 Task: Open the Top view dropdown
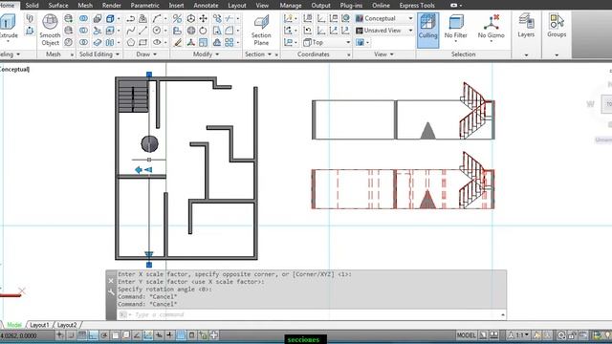pos(326,42)
